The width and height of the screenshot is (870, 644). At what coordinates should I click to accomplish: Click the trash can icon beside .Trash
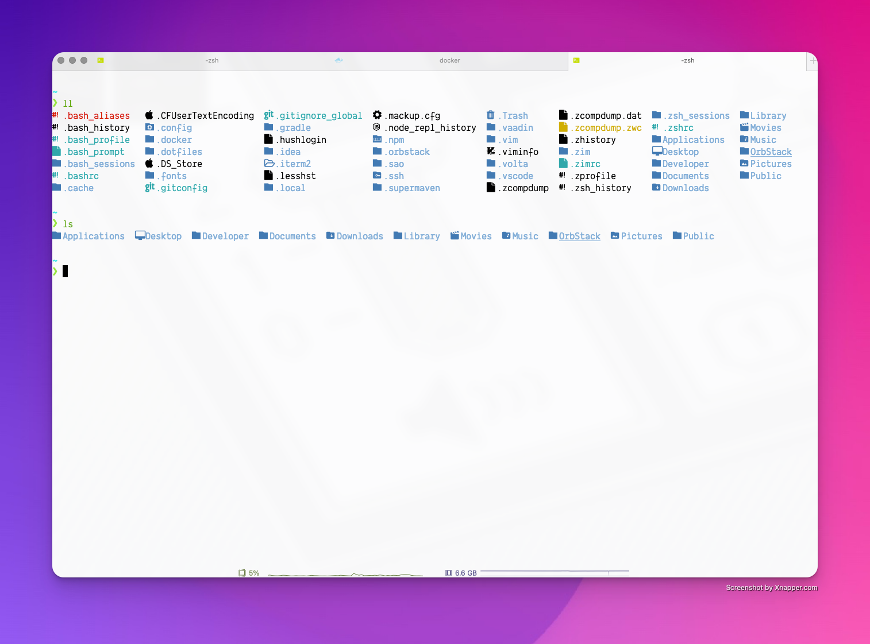click(490, 115)
